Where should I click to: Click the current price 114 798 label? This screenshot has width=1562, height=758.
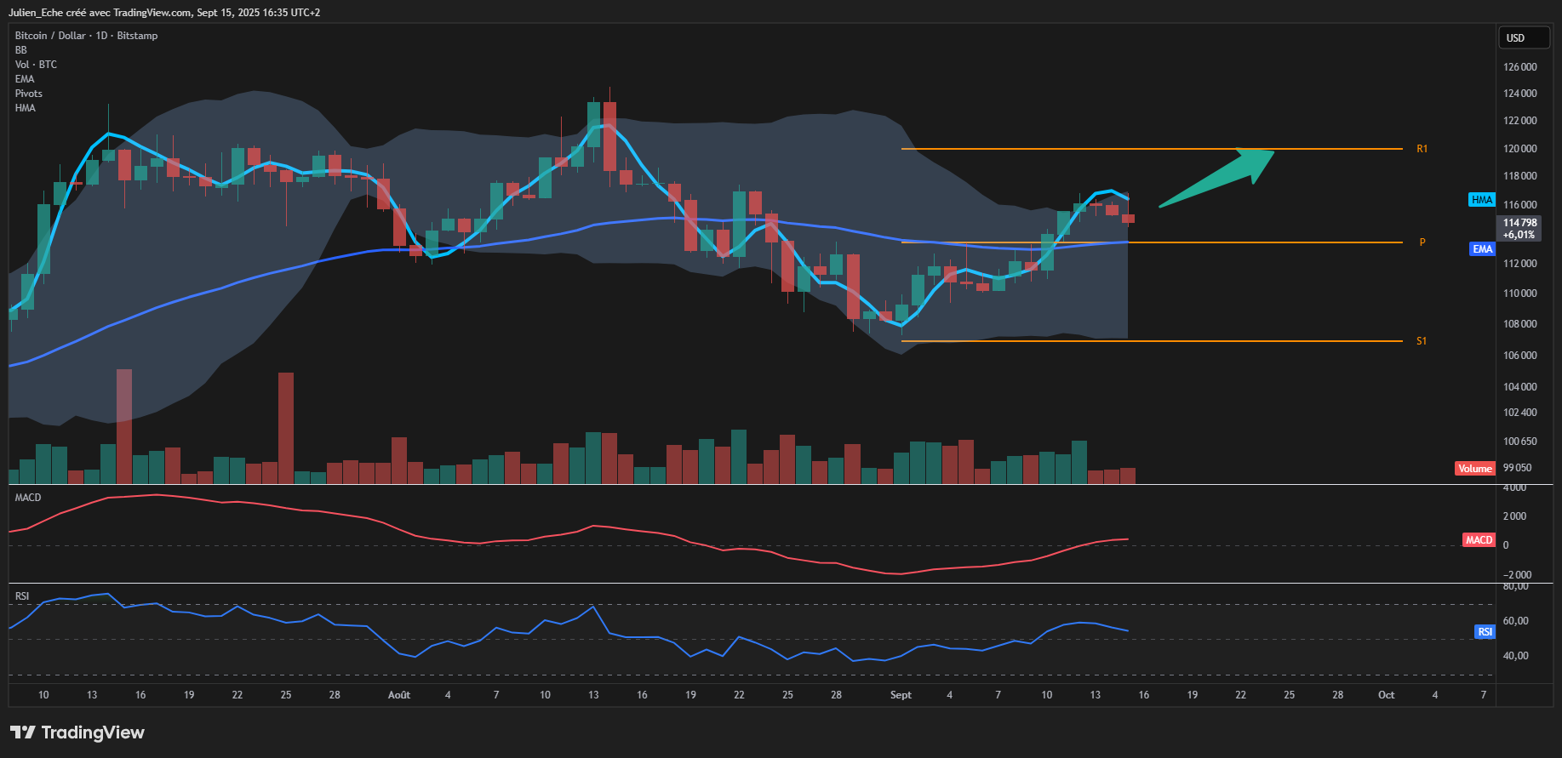tap(1520, 229)
